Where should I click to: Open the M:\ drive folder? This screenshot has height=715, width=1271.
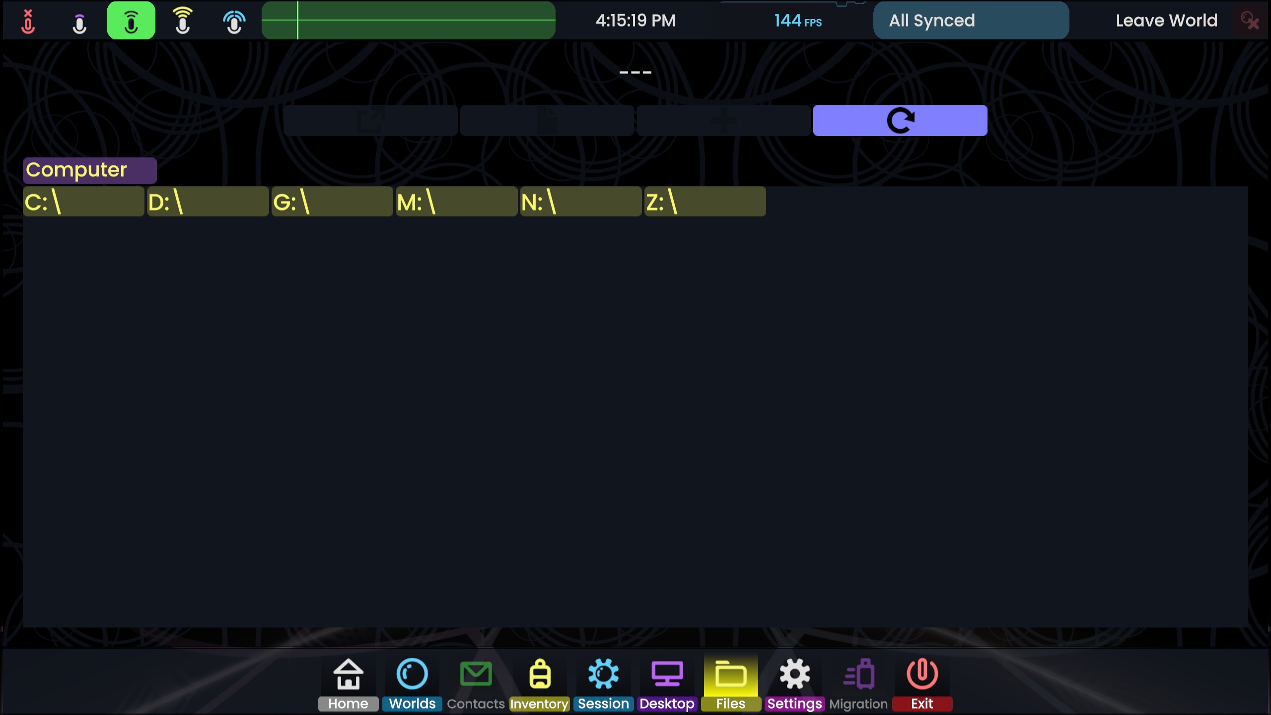click(x=456, y=202)
